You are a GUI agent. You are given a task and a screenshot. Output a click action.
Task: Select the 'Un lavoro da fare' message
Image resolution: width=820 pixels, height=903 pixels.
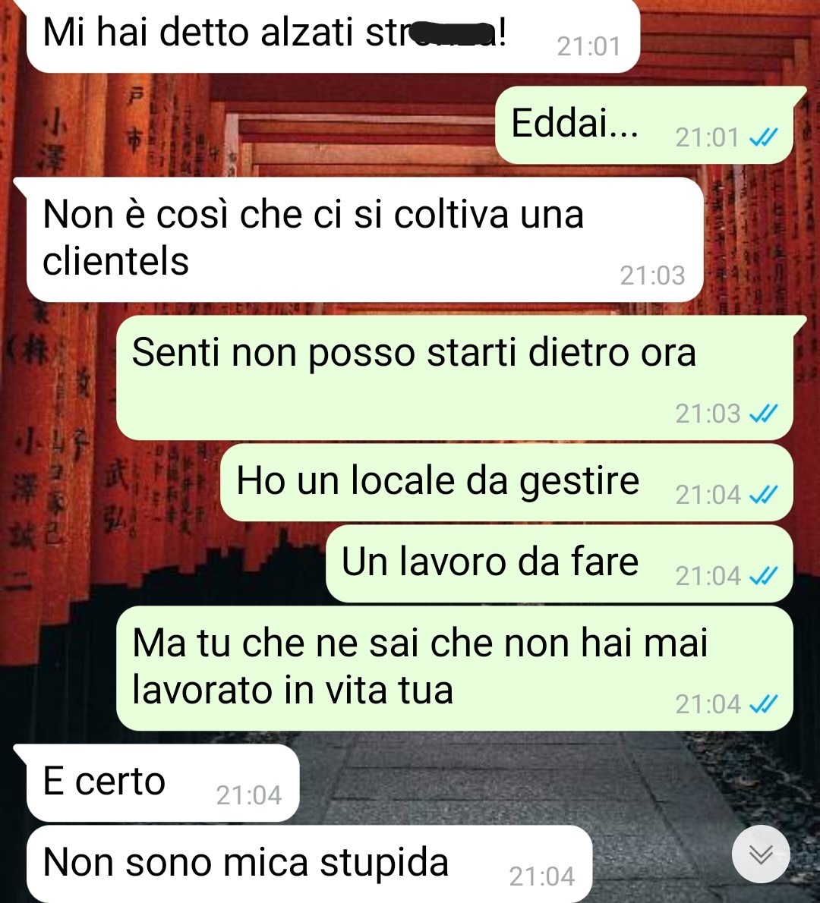559,564
